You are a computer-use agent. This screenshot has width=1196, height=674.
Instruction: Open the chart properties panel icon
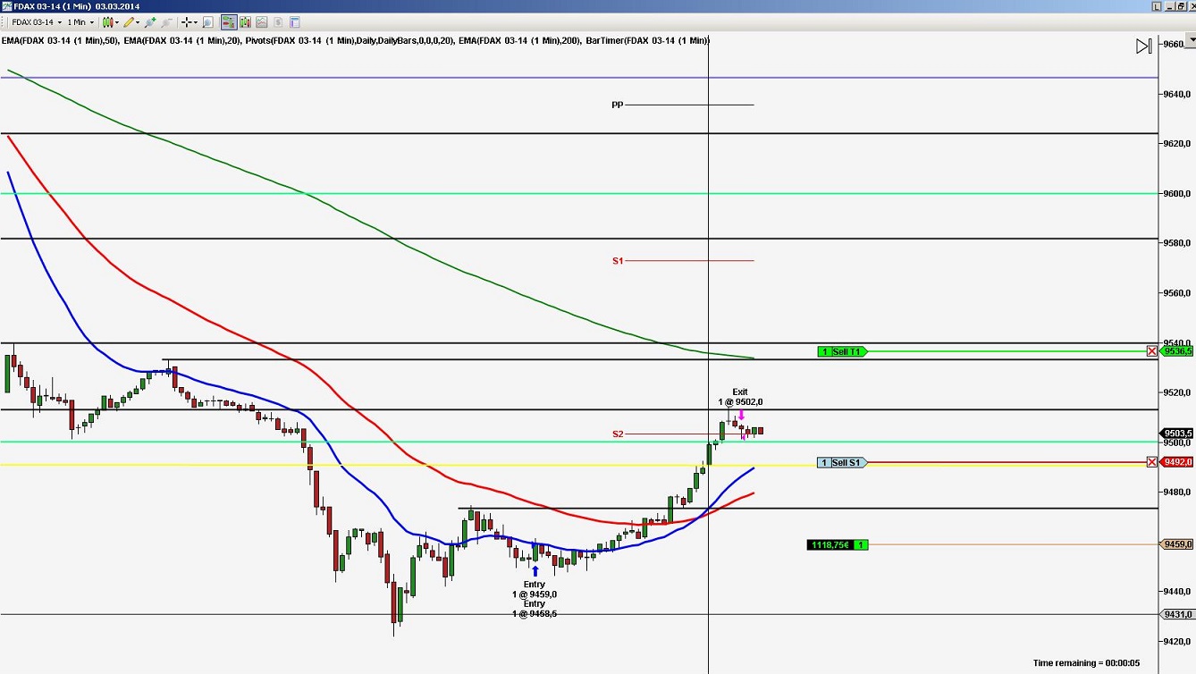pos(293,22)
